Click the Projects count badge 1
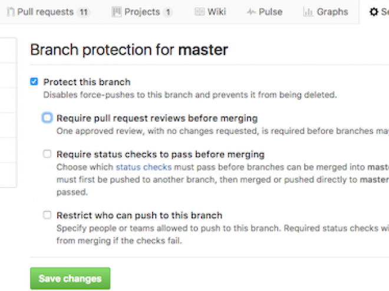This screenshot has width=389, height=291. 168,12
